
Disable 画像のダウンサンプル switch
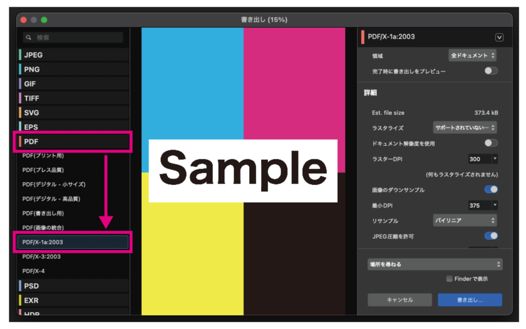tap(491, 190)
